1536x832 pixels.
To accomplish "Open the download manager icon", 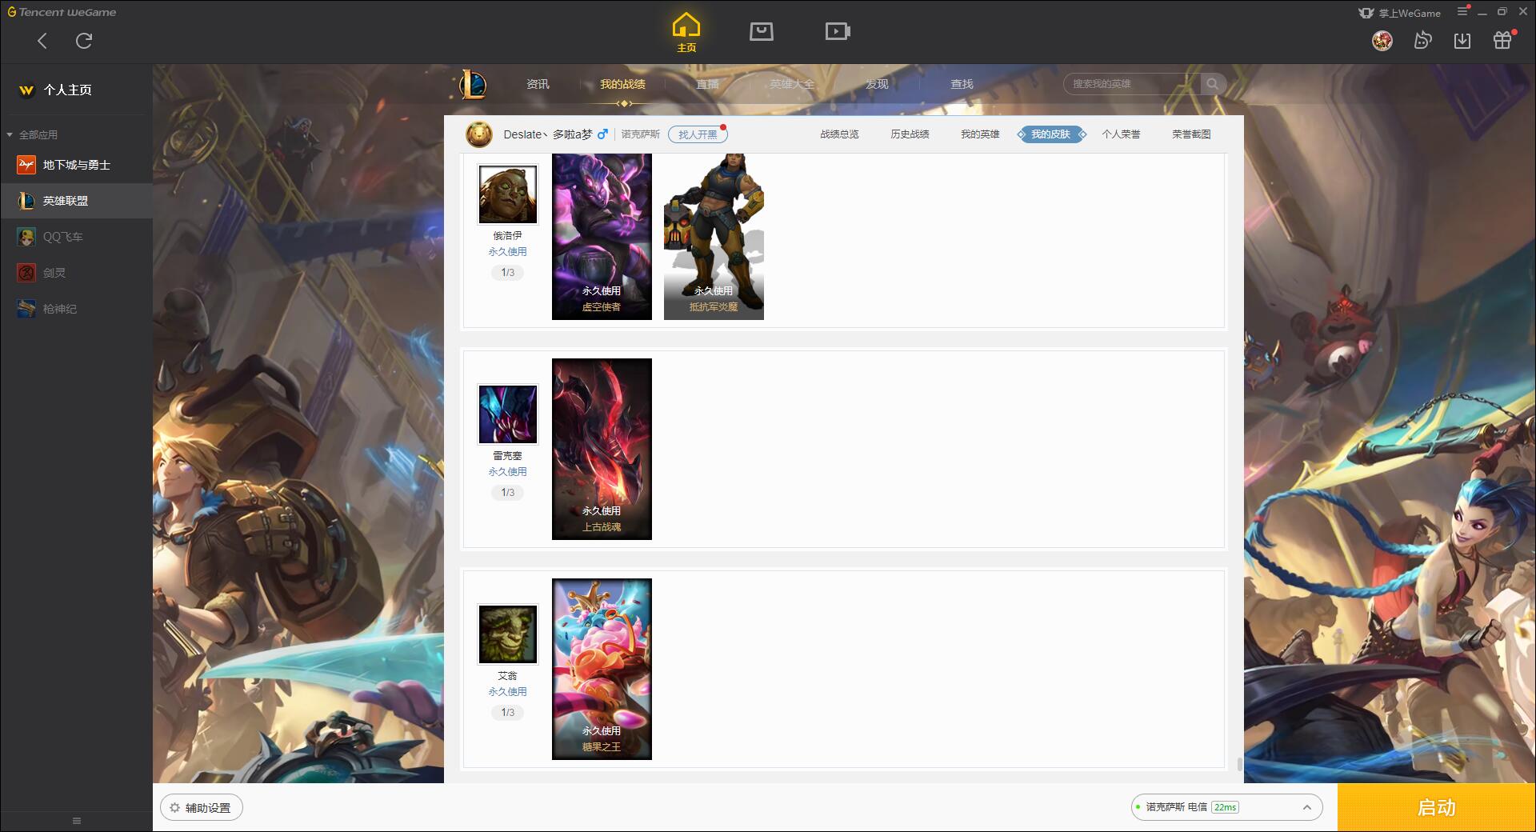I will [x=1462, y=40].
